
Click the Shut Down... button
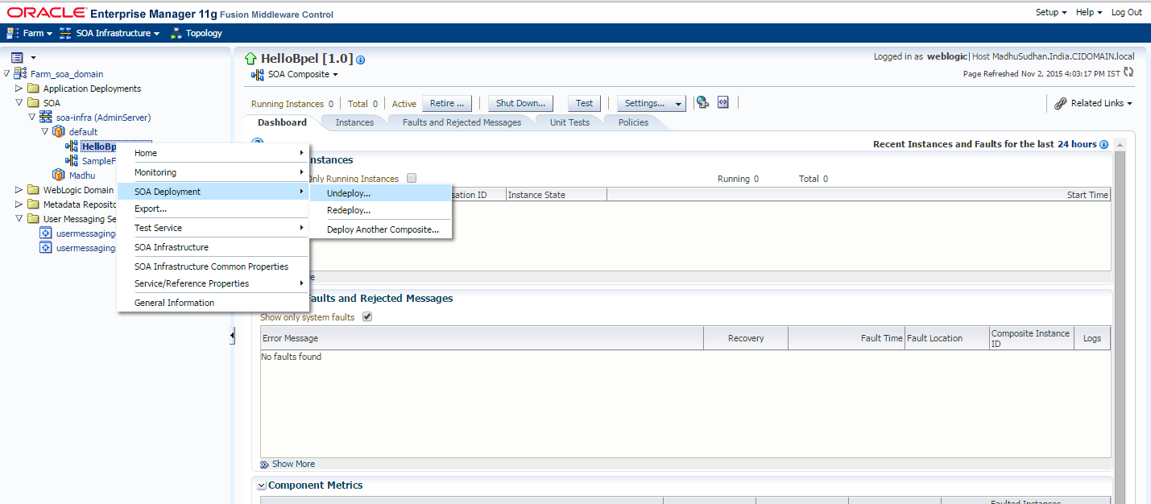521,103
